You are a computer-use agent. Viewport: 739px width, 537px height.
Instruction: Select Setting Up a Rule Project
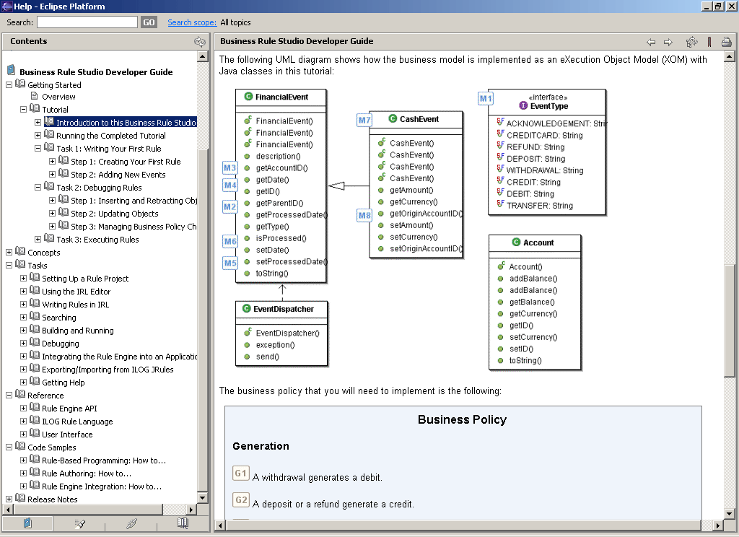pos(85,279)
